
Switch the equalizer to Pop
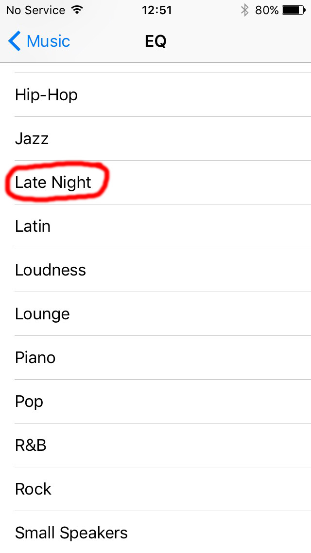(155, 401)
